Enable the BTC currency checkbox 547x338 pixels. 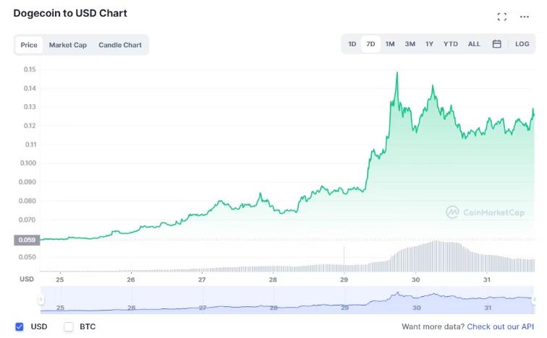click(69, 326)
